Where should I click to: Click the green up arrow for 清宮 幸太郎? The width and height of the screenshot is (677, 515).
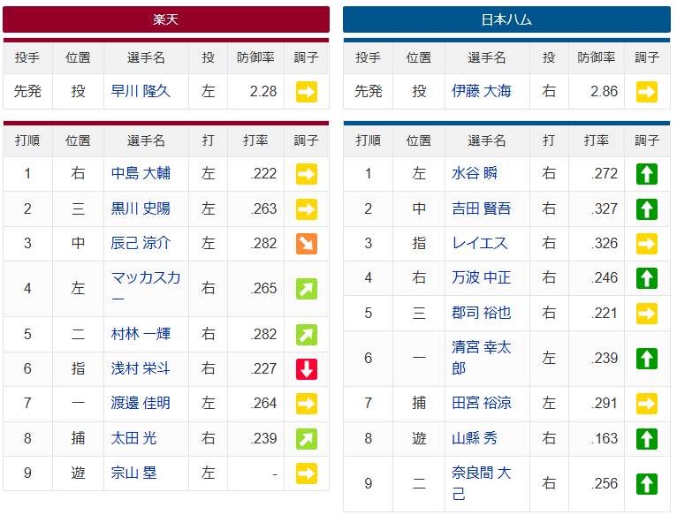pyautogui.click(x=647, y=359)
